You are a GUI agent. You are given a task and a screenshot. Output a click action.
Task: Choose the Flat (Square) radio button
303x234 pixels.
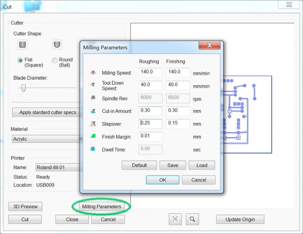(21, 60)
